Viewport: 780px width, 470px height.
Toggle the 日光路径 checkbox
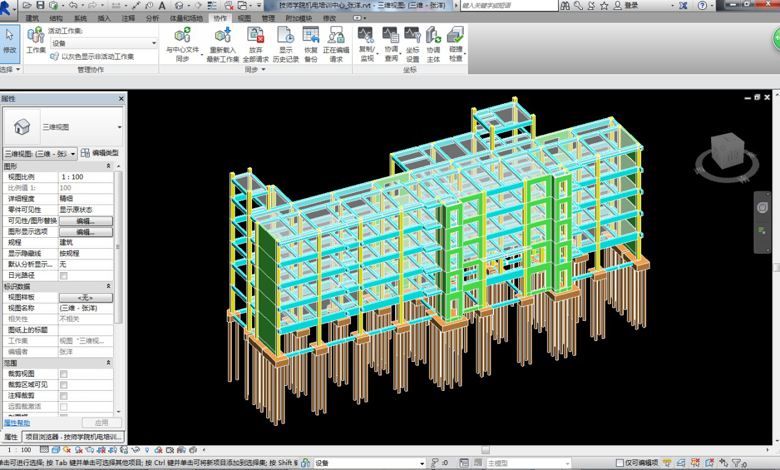63,276
